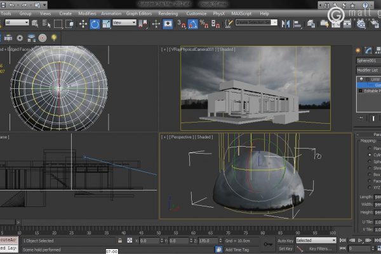Click the Select Object tool icon

tap(35, 23)
